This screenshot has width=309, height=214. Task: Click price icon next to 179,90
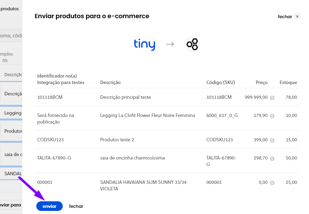point(272,116)
